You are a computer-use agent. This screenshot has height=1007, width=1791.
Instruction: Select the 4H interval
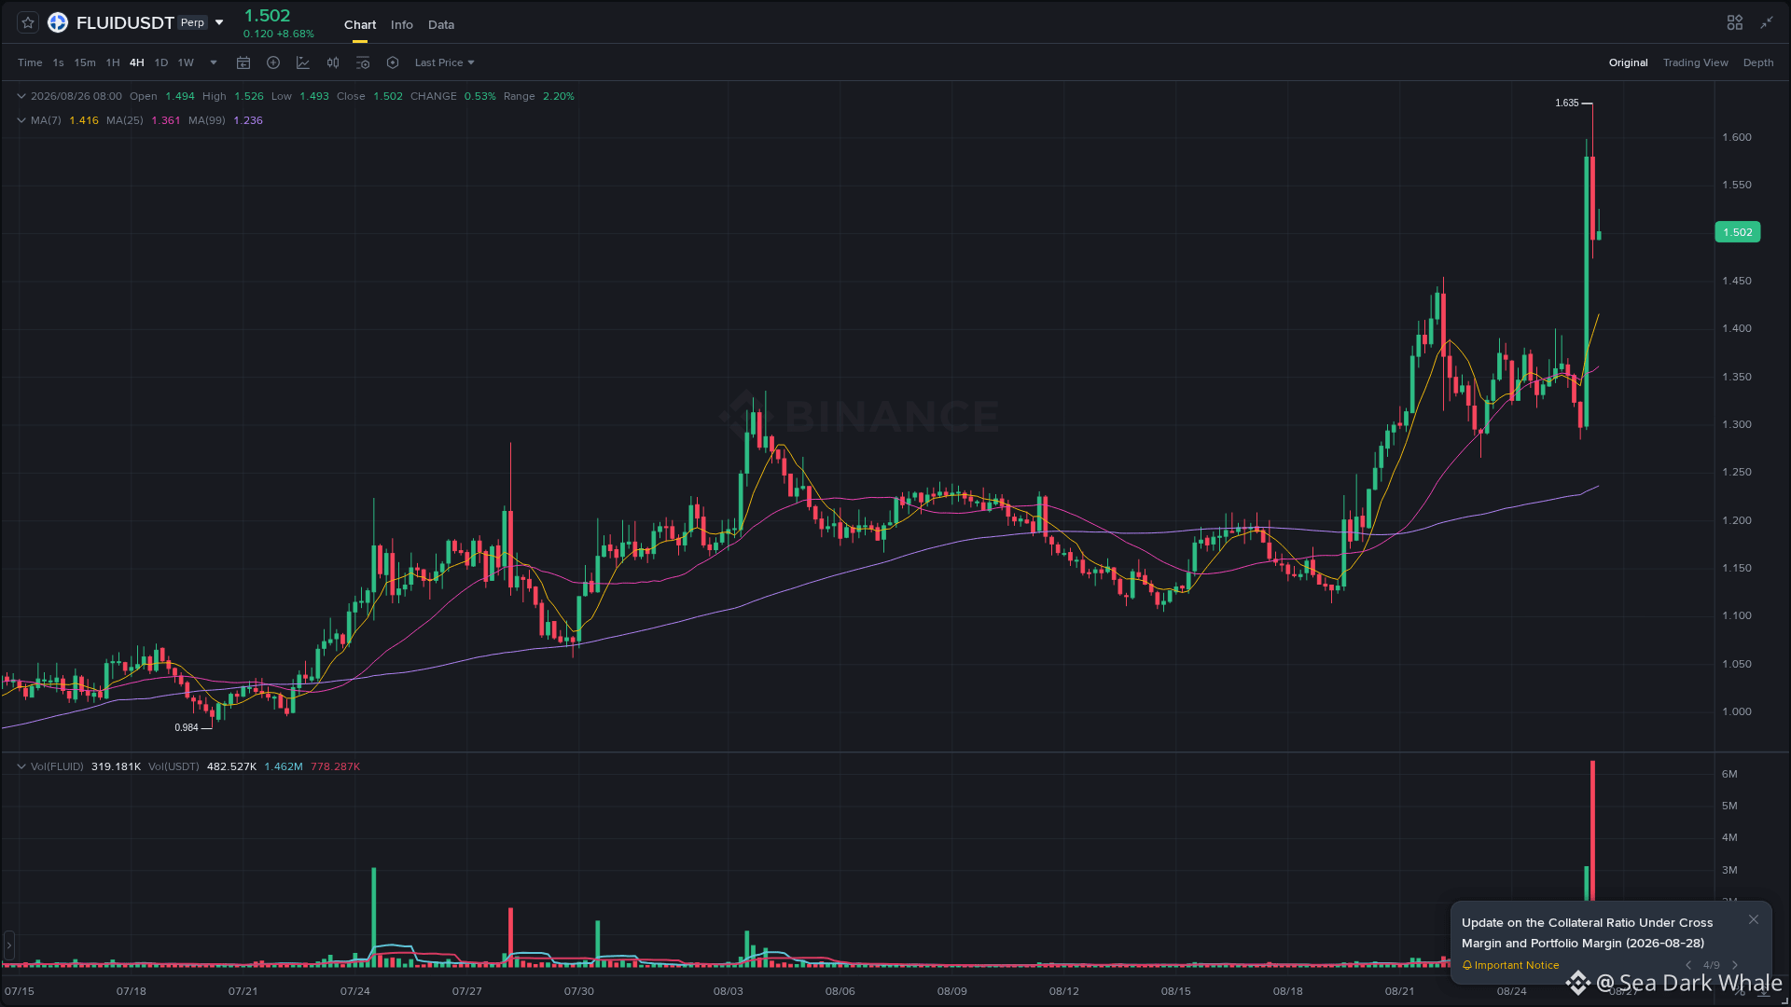tap(137, 62)
